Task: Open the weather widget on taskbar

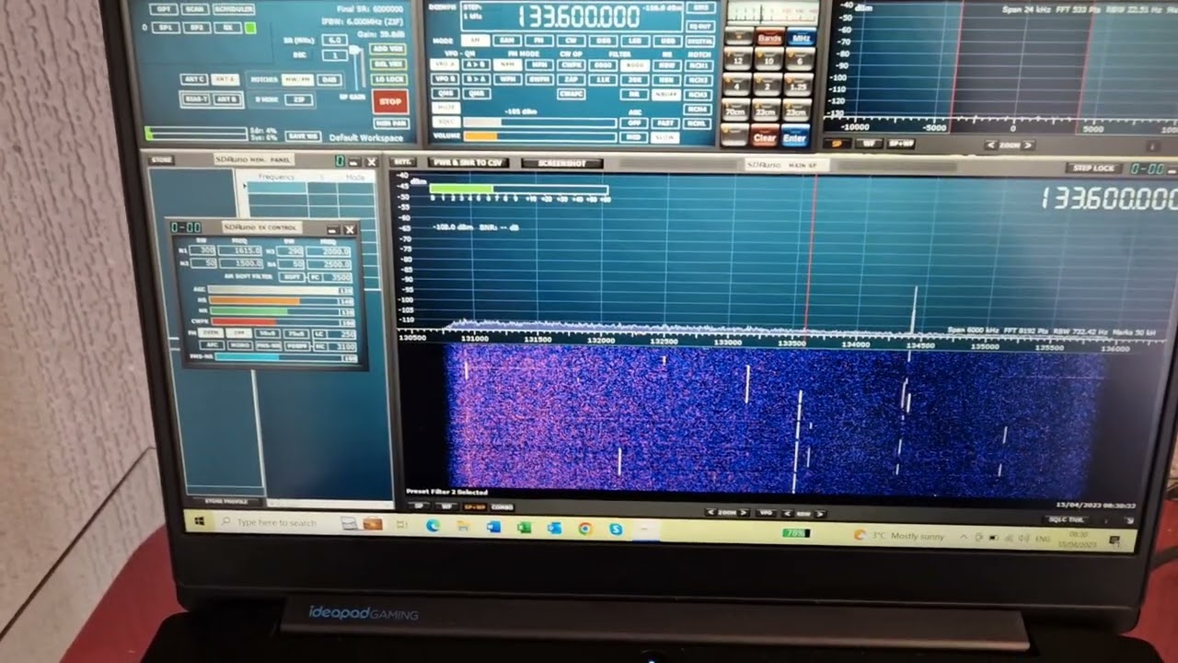Action: [899, 536]
